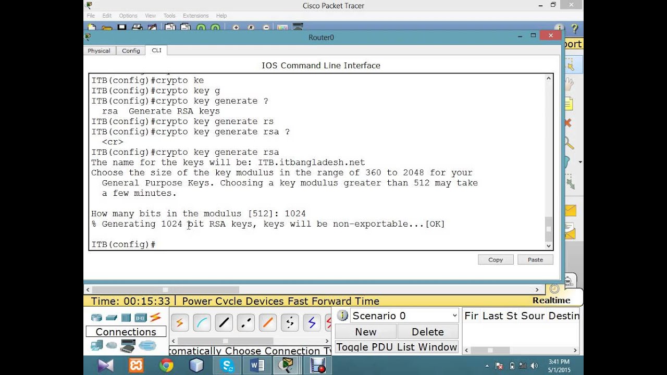This screenshot has height=375, width=667.
Task: Click the New scenario button
Action: [366, 332]
